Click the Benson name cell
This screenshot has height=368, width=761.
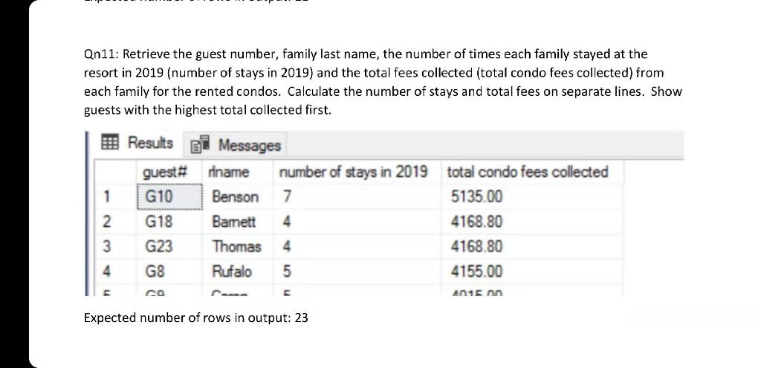(239, 196)
